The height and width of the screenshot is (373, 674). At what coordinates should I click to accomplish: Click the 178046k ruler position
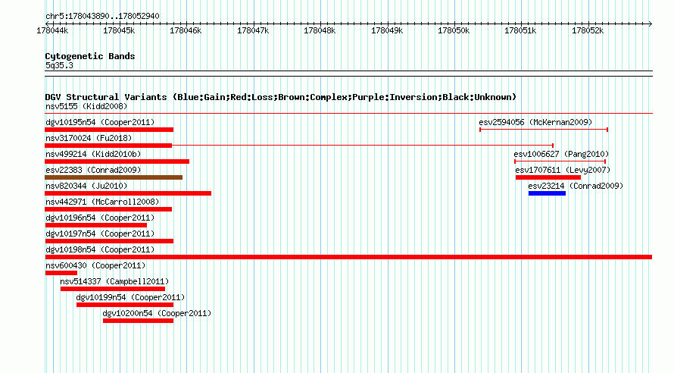[x=186, y=30]
